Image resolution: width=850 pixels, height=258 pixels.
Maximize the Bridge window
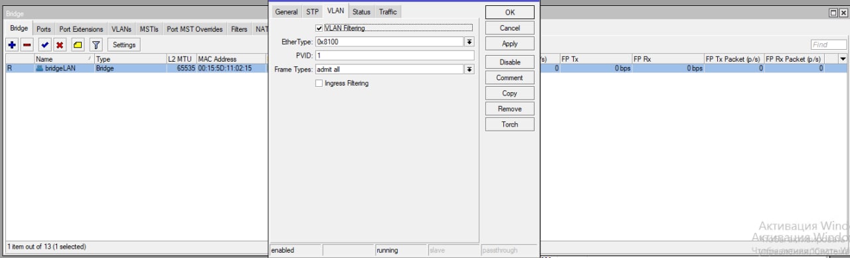834,13
